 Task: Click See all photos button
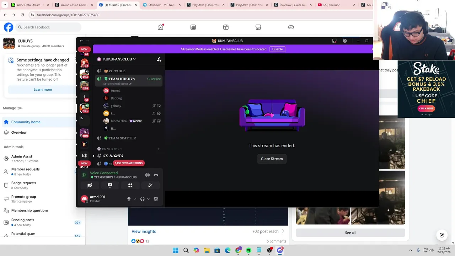tap(350, 233)
